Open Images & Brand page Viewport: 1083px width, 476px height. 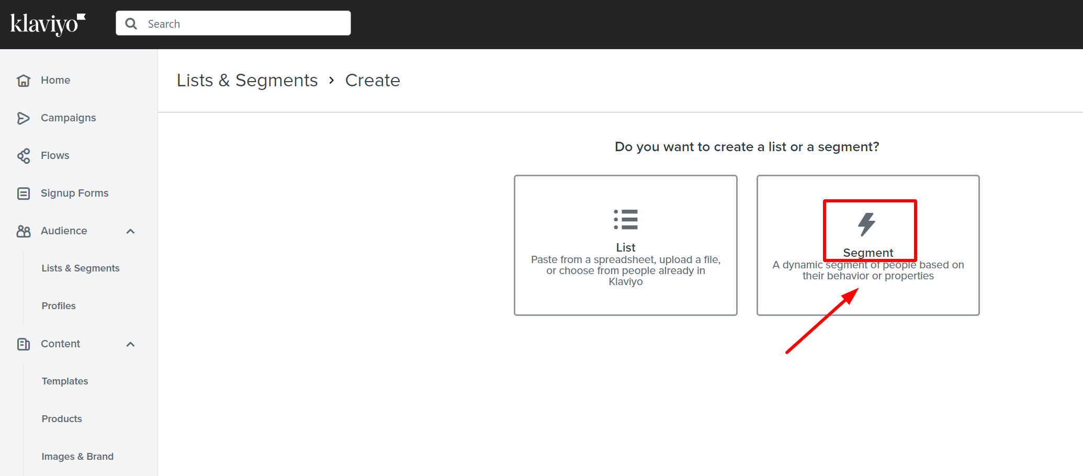pos(77,457)
